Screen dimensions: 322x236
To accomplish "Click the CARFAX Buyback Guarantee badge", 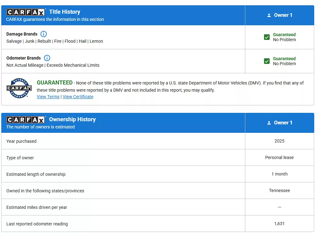I will click(x=19, y=88).
